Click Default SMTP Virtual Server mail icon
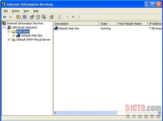This screenshot has width=163, height=121. pyautogui.click(x=13, y=40)
